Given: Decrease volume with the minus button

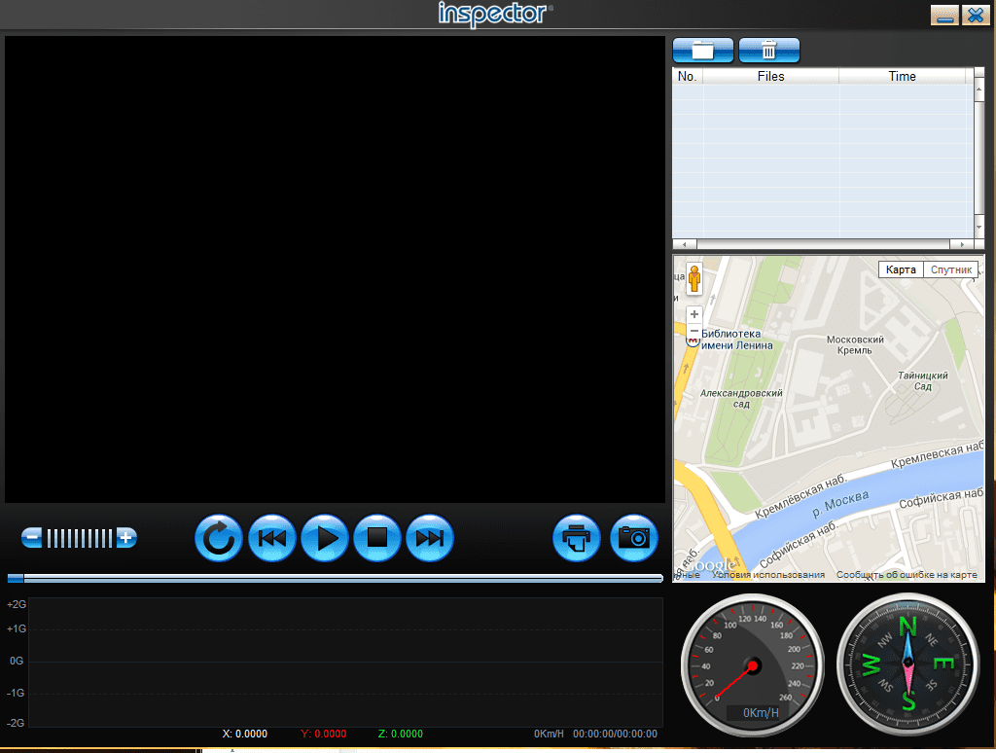Looking at the screenshot, I should coord(32,538).
